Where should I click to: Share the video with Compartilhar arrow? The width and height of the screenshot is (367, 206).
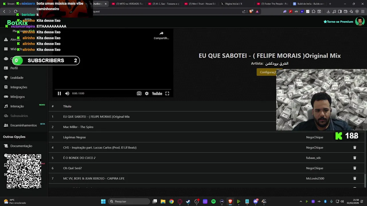click(161, 35)
